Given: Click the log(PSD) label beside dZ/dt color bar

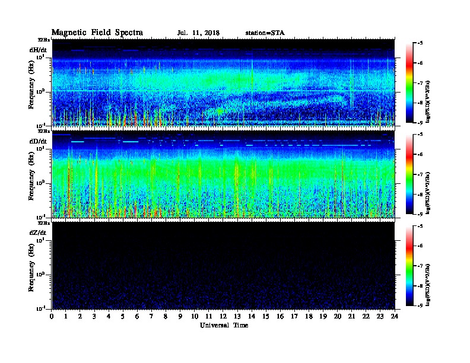Looking at the screenshot, I should point(428,285).
